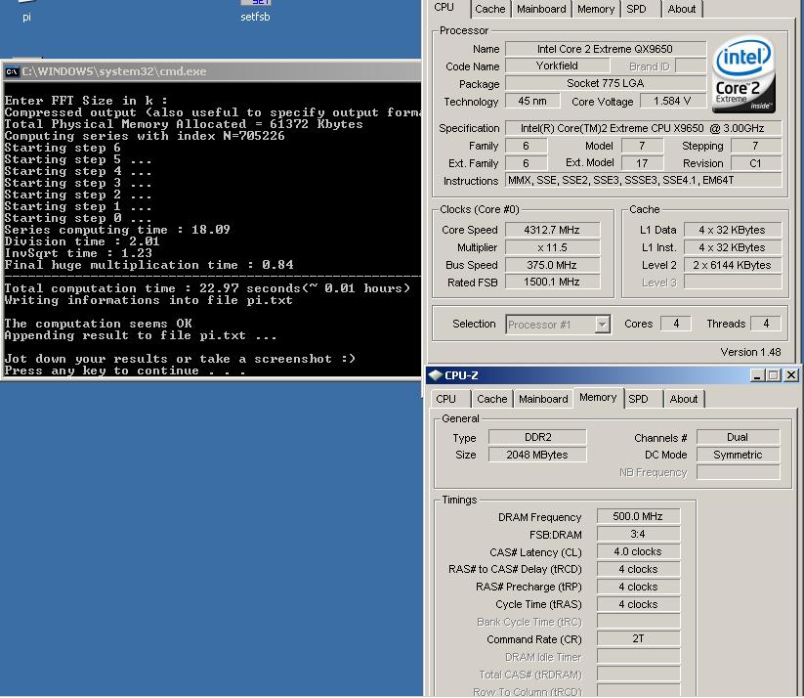Click the Command Rate value 2T
Viewport: 804px width, 698px height.
[638, 639]
